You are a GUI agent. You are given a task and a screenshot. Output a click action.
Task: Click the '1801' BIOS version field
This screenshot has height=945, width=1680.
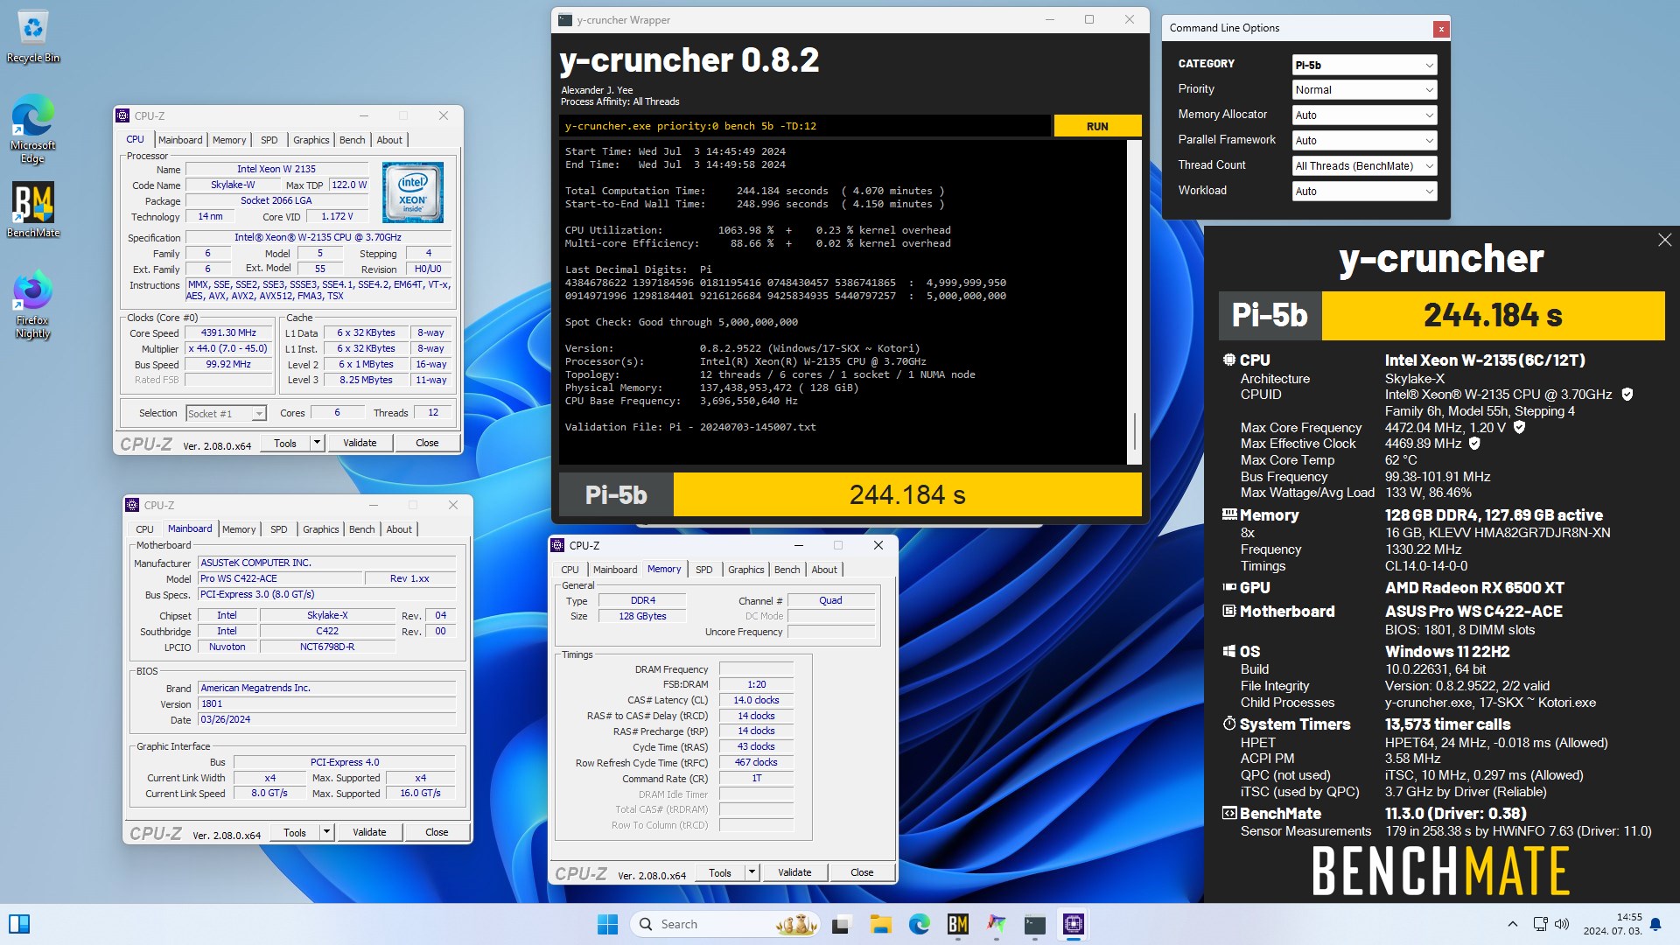(327, 703)
